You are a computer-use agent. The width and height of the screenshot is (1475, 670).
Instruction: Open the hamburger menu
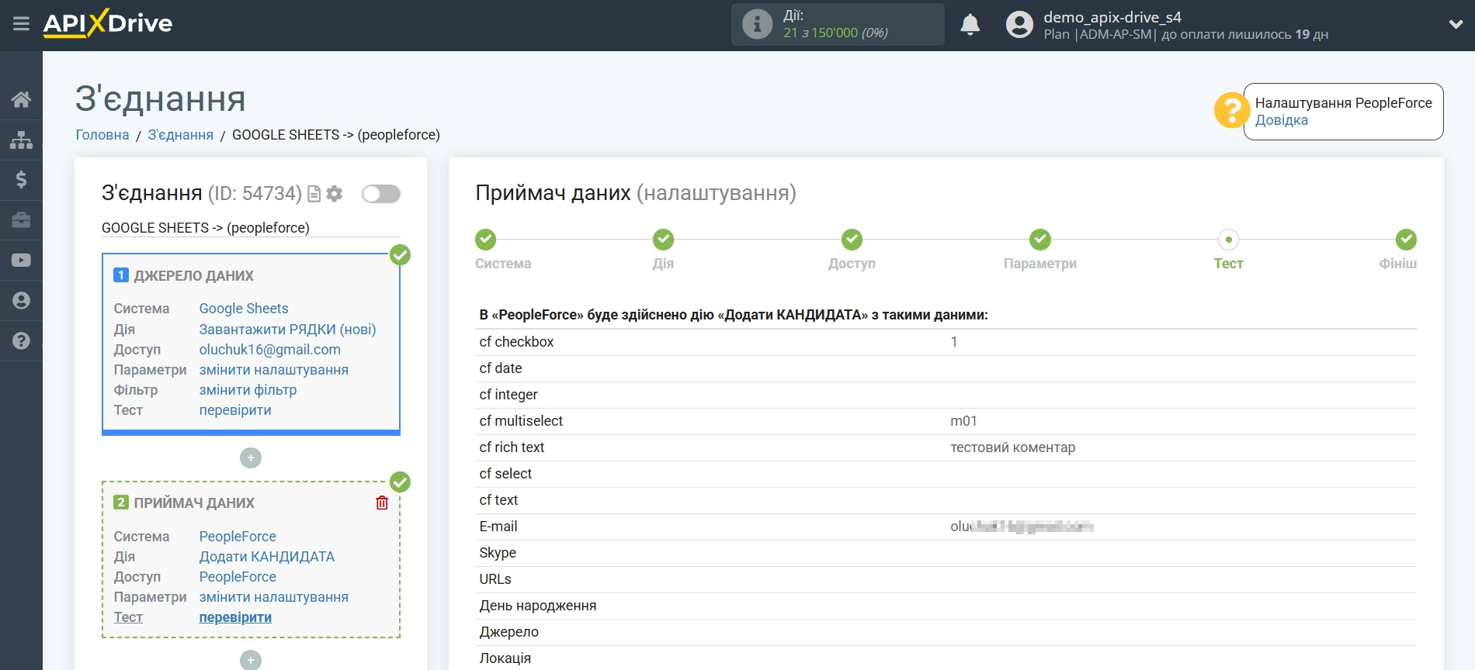point(21,24)
